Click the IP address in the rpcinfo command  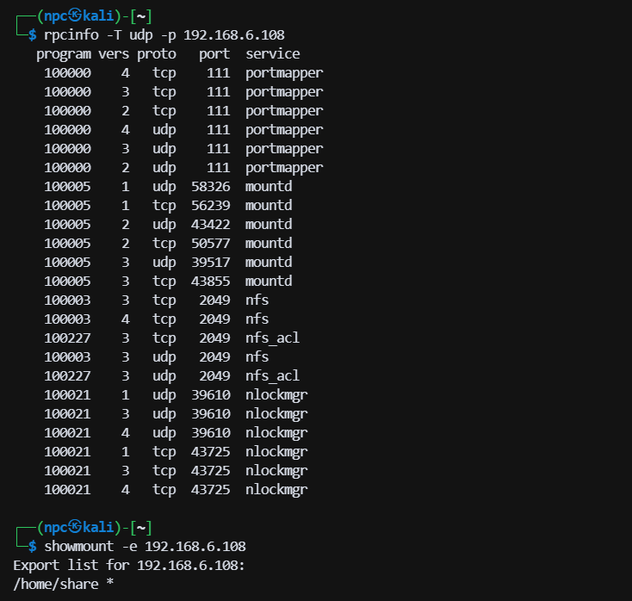234,34
